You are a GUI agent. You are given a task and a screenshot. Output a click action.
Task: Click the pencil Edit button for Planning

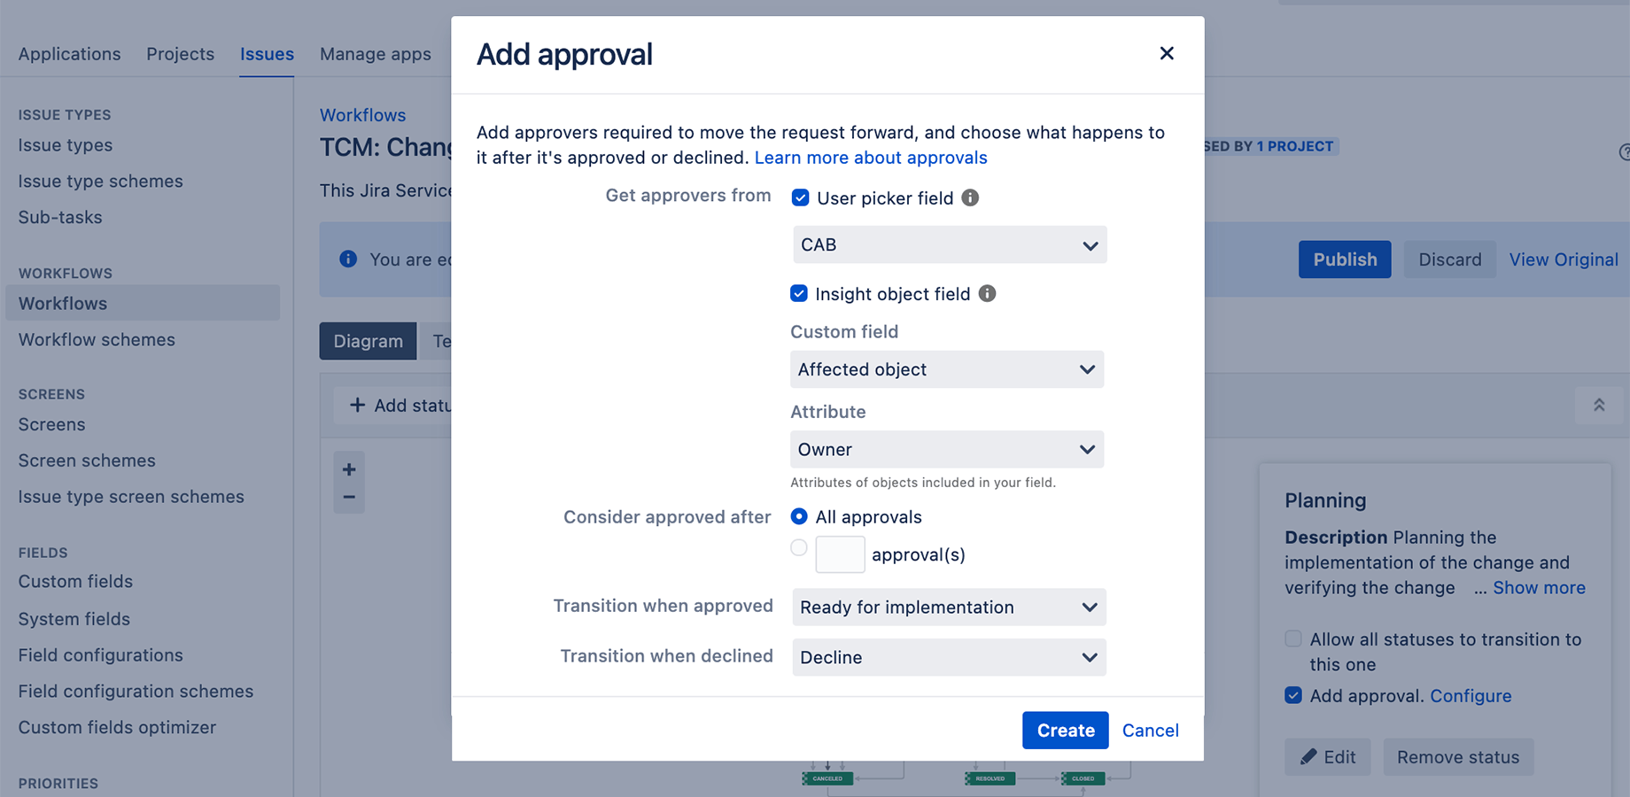1328,757
